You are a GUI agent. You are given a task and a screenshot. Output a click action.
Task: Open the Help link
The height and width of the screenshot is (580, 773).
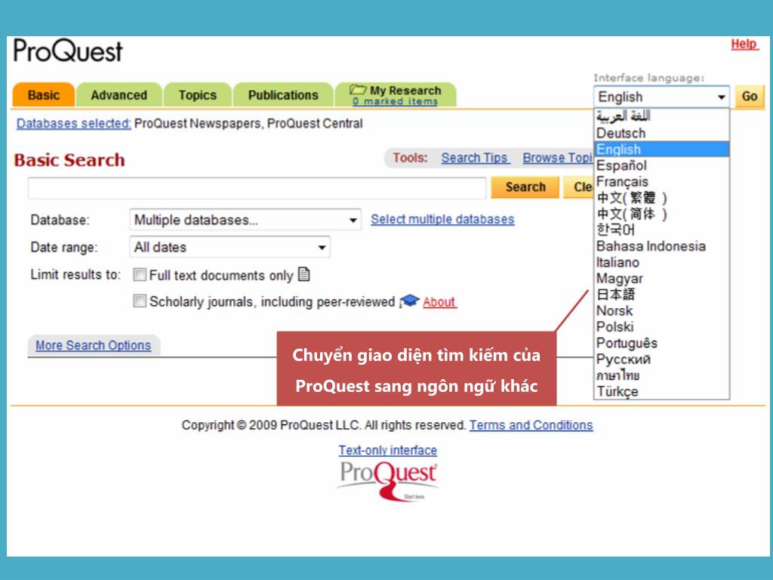[x=744, y=44]
